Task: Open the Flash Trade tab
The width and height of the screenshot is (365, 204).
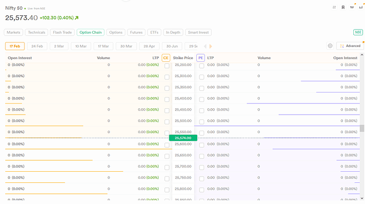Action: (x=62, y=32)
